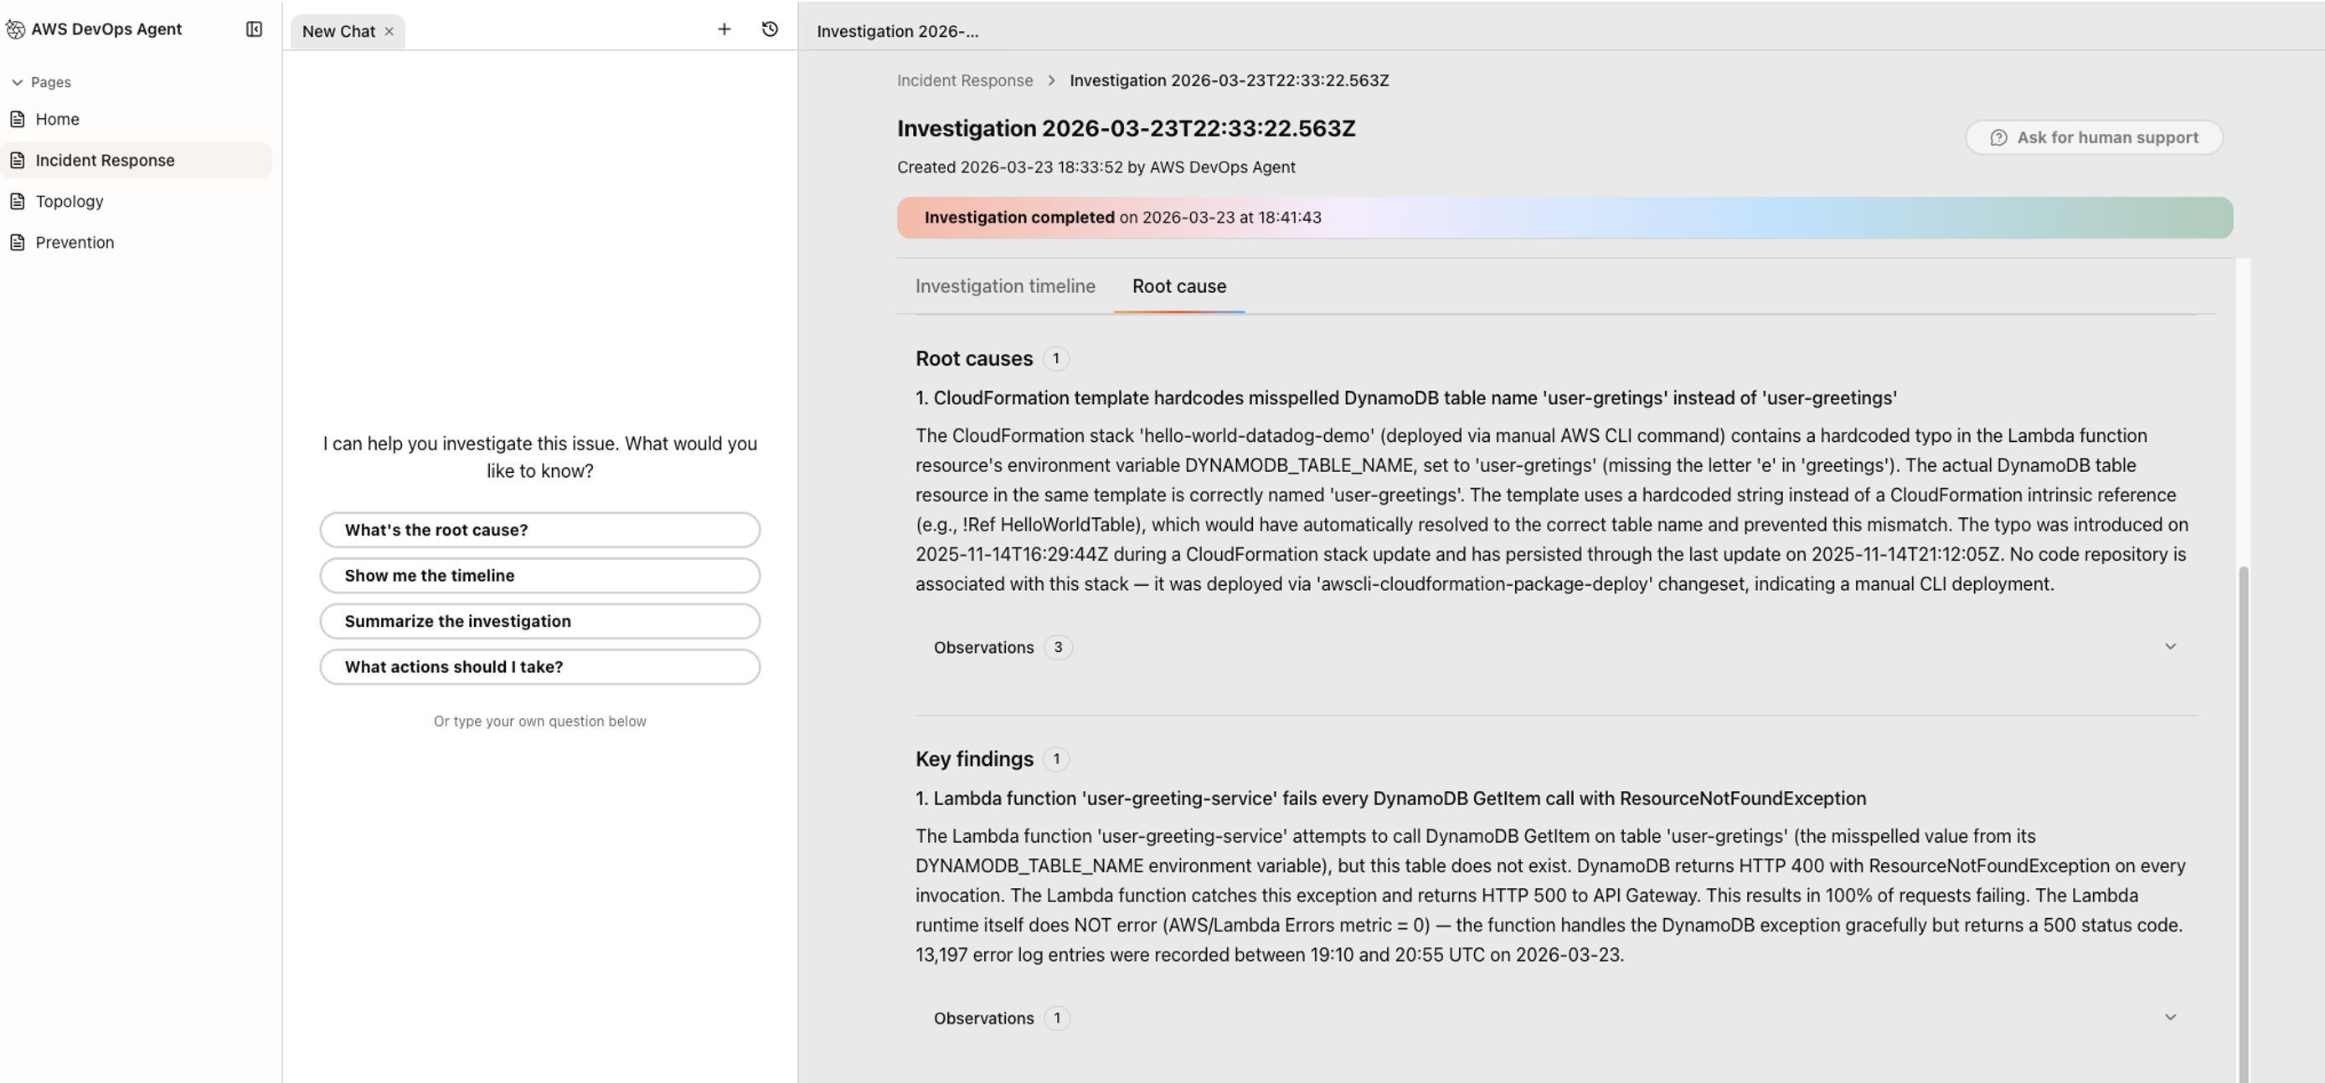Click the Observations label under Root causes
Image resolution: width=2325 pixels, height=1083 pixels.
(x=984, y=648)
